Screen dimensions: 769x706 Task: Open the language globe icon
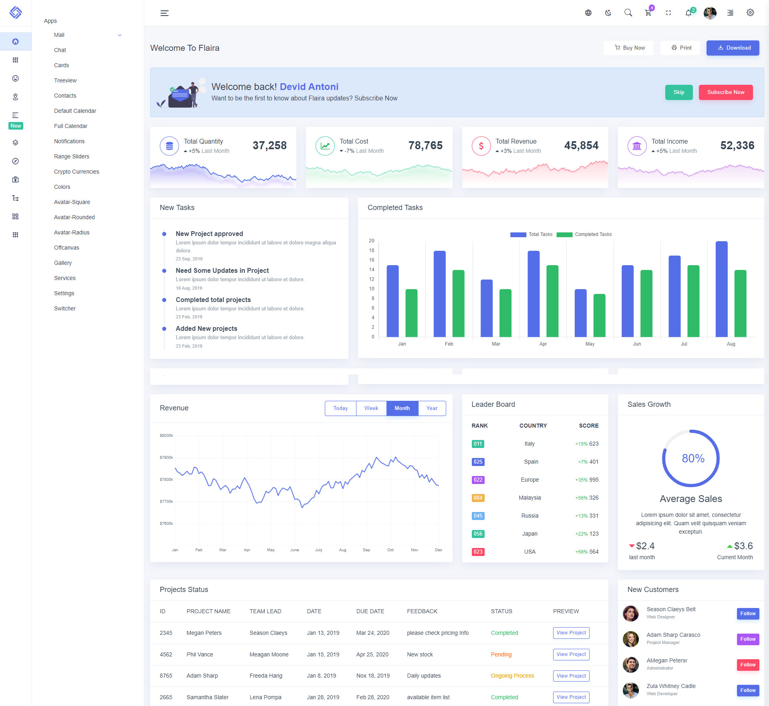588,13
